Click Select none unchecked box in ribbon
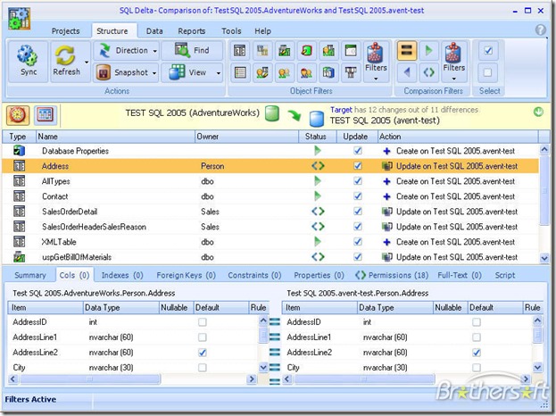Image resolution: width=556 pixels, height=416 pixels. coord(488,72)
